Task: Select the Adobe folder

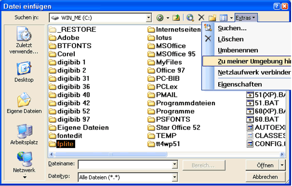Action: click(x=64, y=37)
